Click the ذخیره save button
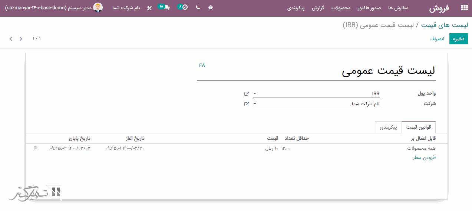 (x=458, y=39)
